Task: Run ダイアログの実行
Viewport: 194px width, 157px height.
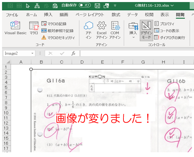Action: tap(170, 37)
